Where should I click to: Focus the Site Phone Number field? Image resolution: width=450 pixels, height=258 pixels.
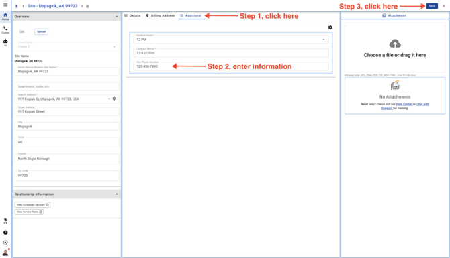[231, 66]
